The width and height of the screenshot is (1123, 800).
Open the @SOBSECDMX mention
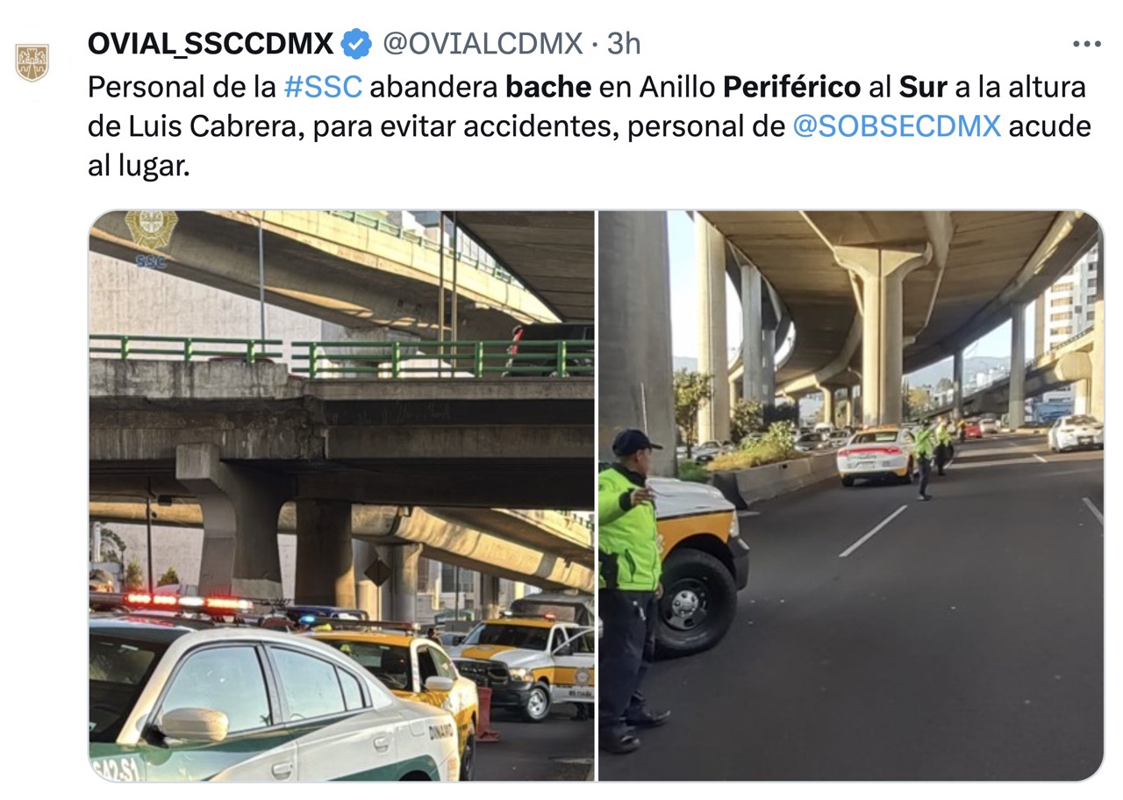point(896,126)
